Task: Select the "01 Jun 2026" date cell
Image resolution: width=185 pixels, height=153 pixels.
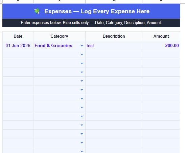Action: coord(18,46)
